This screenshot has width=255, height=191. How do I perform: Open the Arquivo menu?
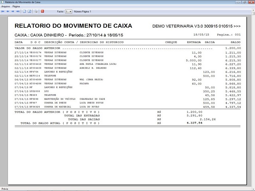pos(5,6)
